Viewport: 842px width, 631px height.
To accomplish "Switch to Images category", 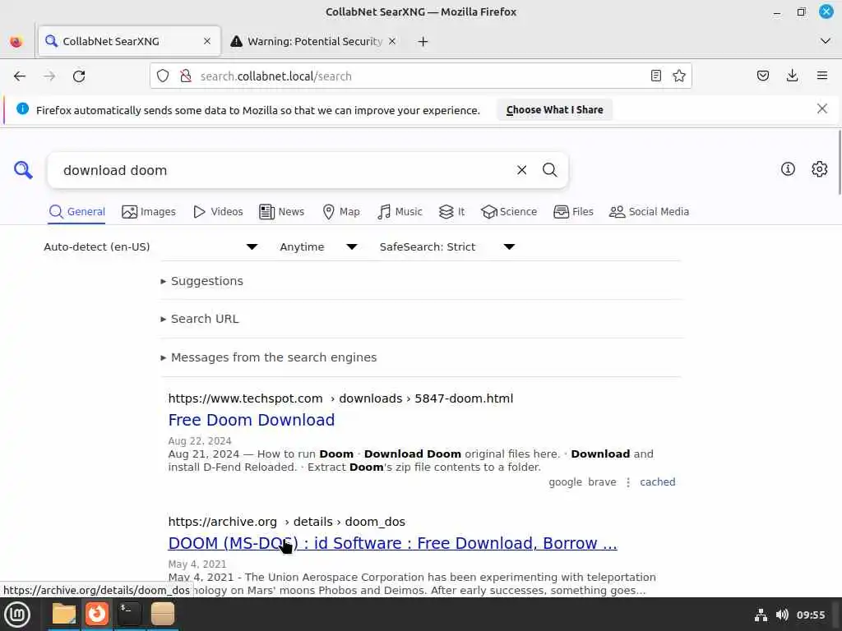I will pyautogui.click(x=149, y=212).
